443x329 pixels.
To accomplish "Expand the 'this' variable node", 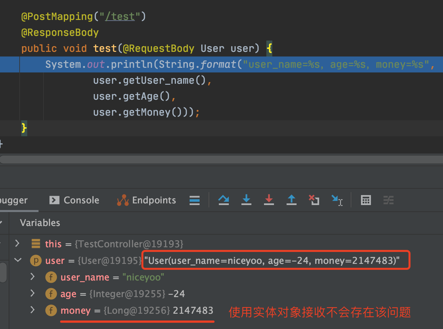I will click(17, 244).
